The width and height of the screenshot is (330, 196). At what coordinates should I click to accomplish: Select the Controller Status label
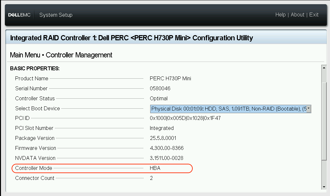[35, 98]
